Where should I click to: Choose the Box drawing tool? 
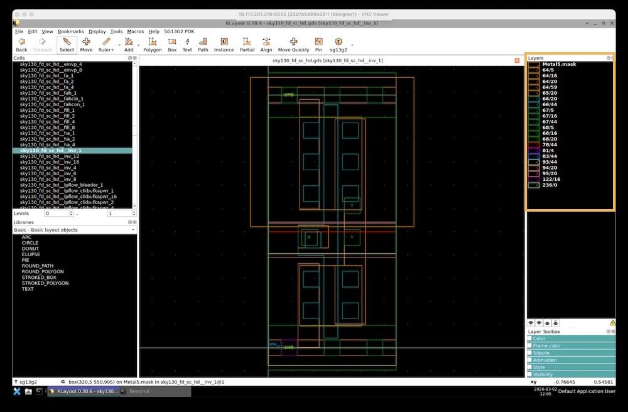tap(172, 44)
